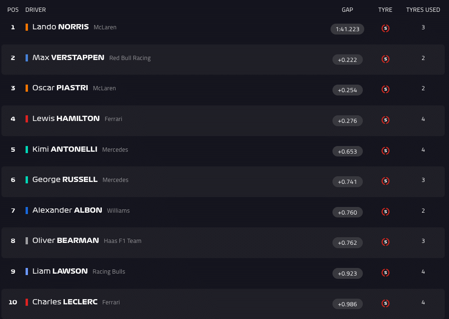The height and width of the screenshot is (319, 449).
Task: Open Lando Norris driver name link
Action: coord(61,27)
